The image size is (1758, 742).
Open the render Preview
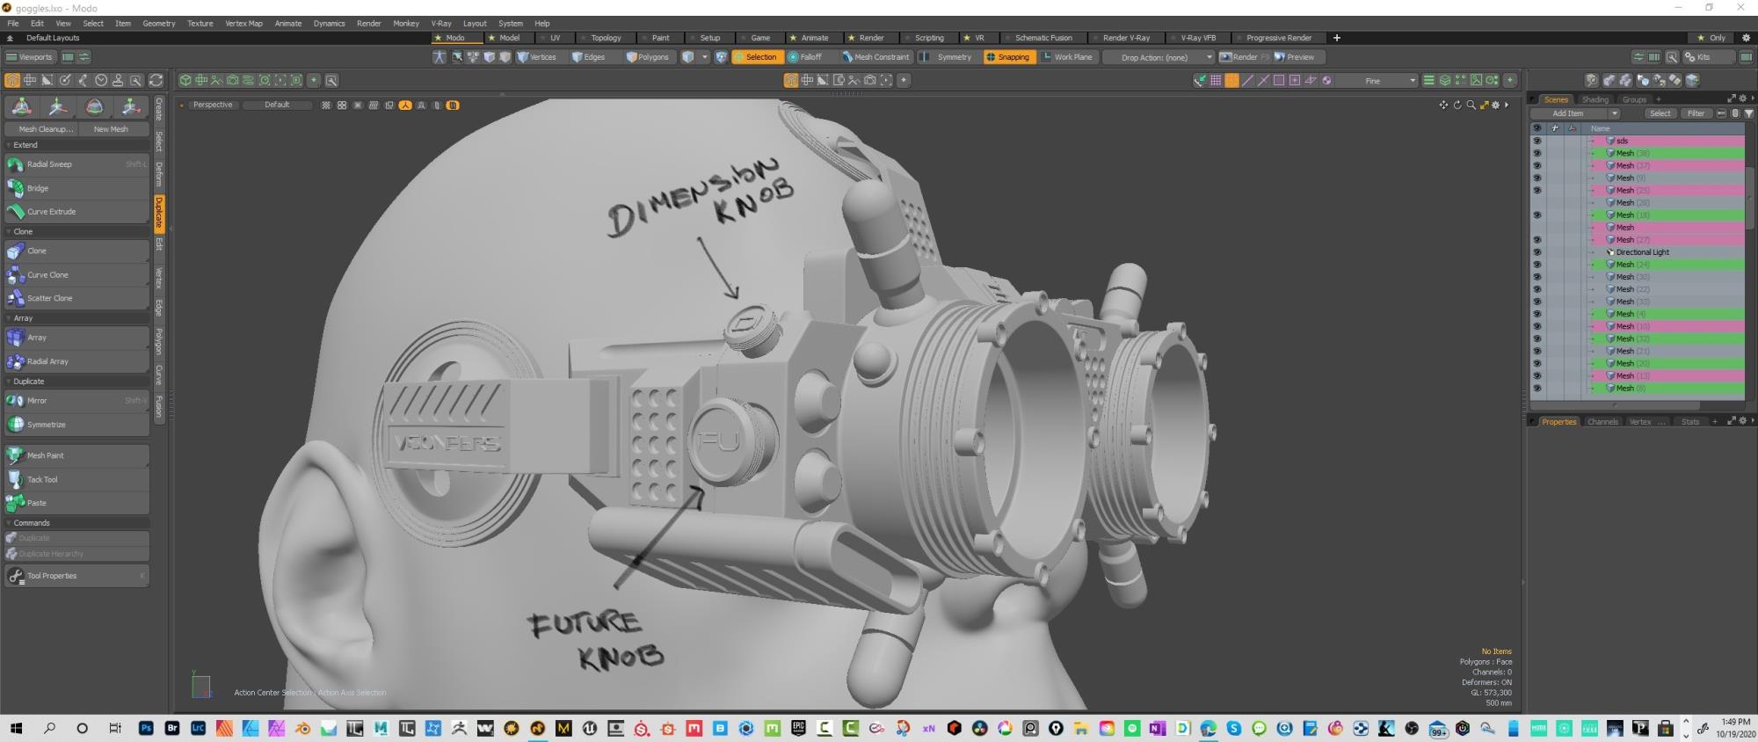[1295, 57]
